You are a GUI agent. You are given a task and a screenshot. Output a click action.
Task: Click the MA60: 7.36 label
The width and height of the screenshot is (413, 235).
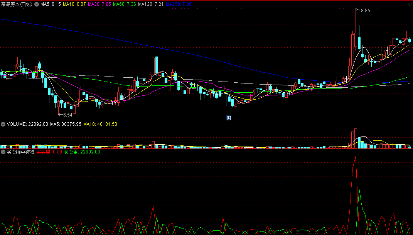coord(125,4)
